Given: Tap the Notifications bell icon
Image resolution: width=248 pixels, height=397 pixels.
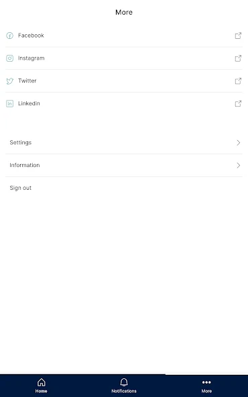Looking at the screenshot, I should click(124, 382).
